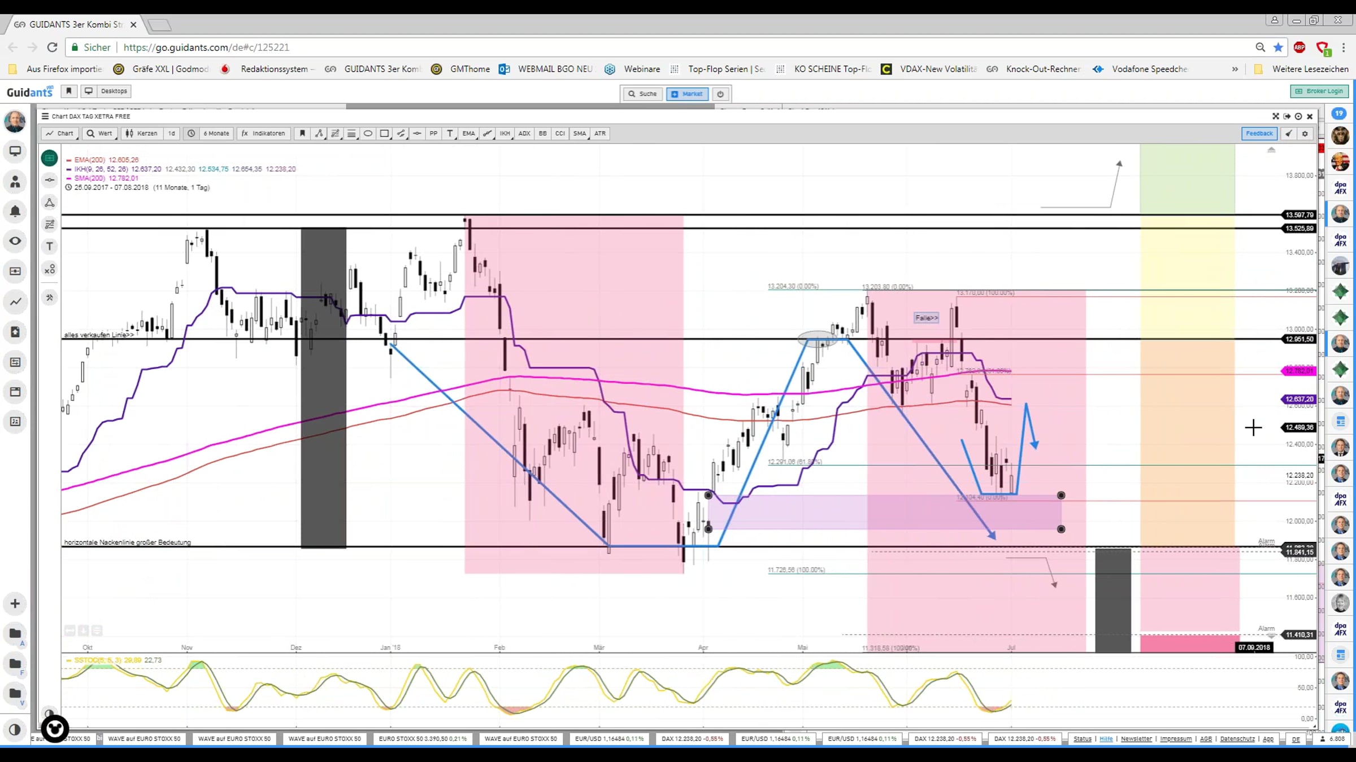Screen dimensions: 1356x762
Task: Toggle the EMA indicator button
Action: tap(468, 133)
